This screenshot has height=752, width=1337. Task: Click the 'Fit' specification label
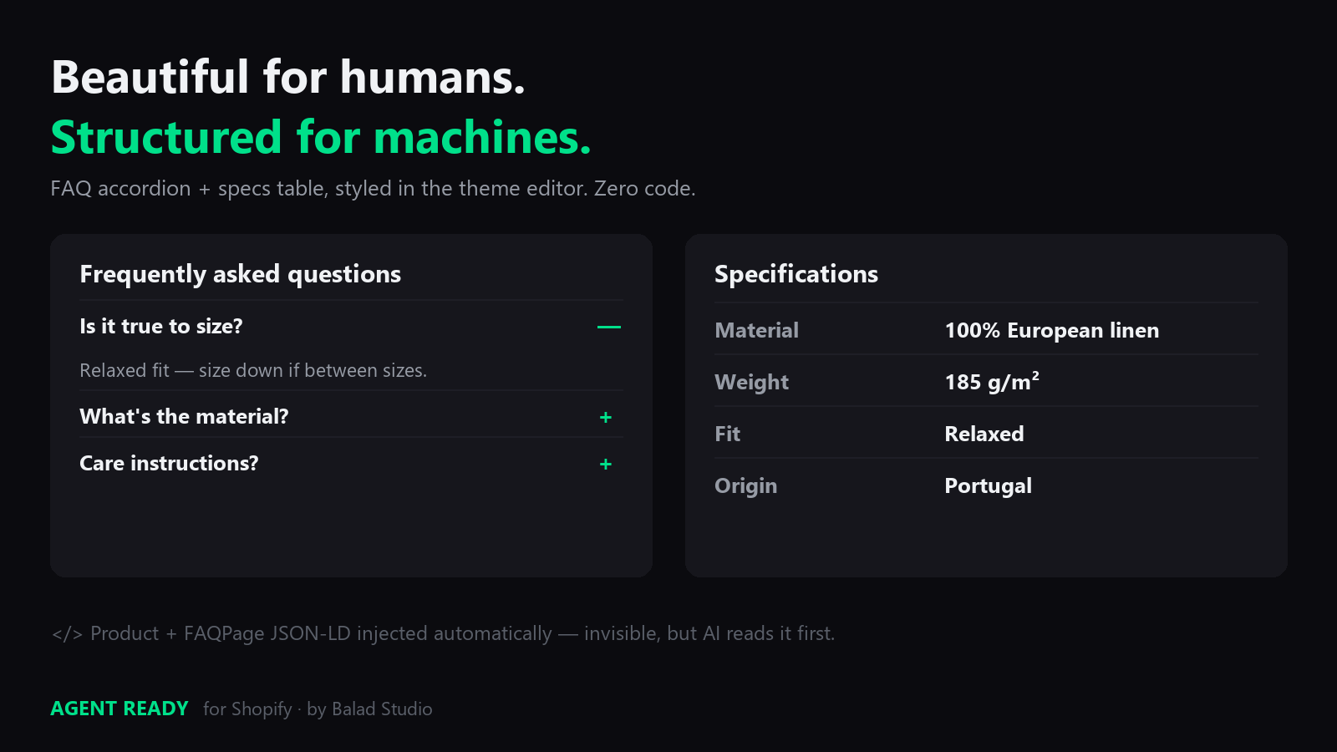click(728, 434)
